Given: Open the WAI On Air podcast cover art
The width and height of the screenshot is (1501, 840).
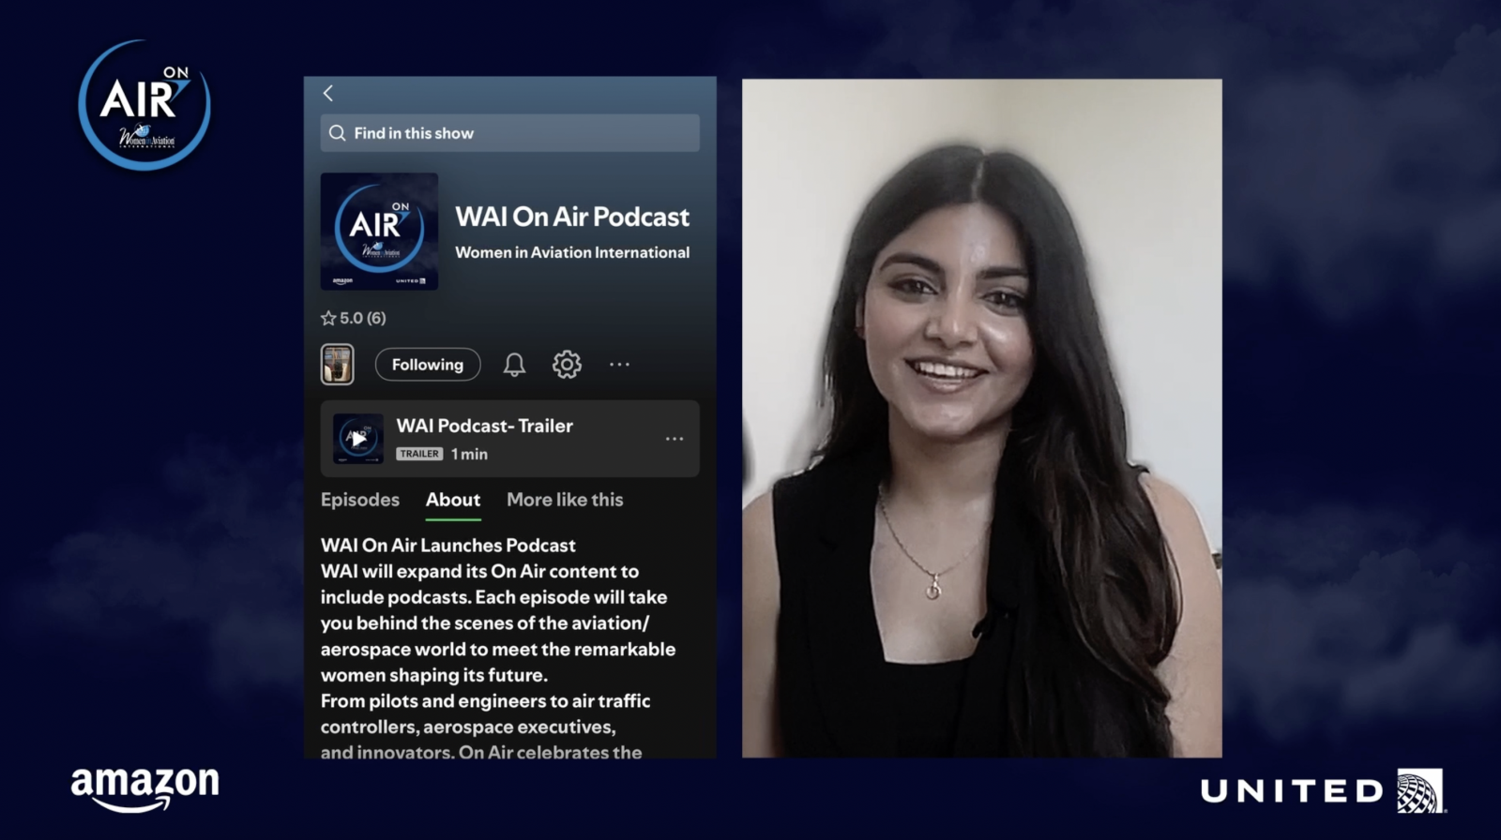Looking at the screenshot, I should click(x=379, y=231).
